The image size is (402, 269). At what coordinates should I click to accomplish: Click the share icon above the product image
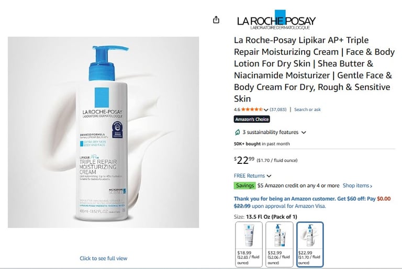click(x=216, y=20)
